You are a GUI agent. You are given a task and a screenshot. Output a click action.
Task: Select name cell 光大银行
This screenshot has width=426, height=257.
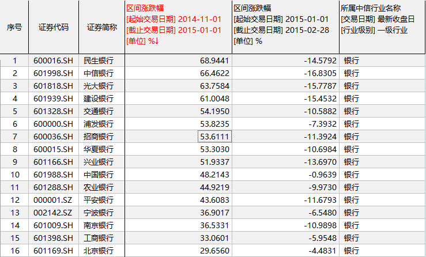click(x=102, y=86)
